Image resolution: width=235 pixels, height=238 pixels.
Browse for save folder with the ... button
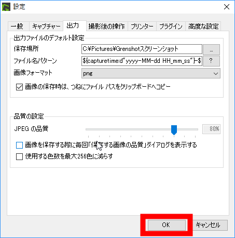click(211, 49)
